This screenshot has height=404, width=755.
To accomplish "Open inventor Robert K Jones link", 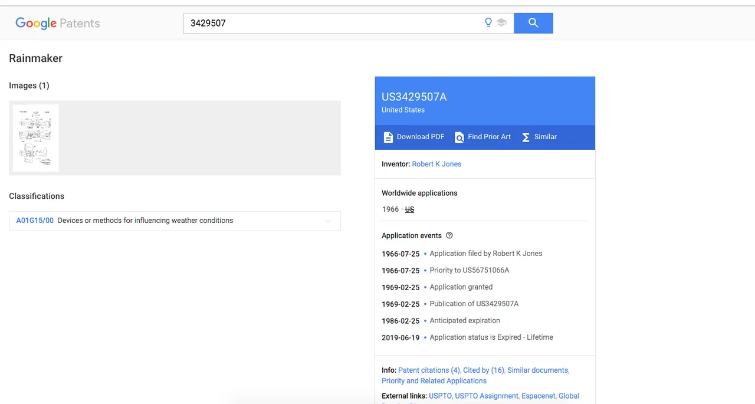I will click(436, 164).
